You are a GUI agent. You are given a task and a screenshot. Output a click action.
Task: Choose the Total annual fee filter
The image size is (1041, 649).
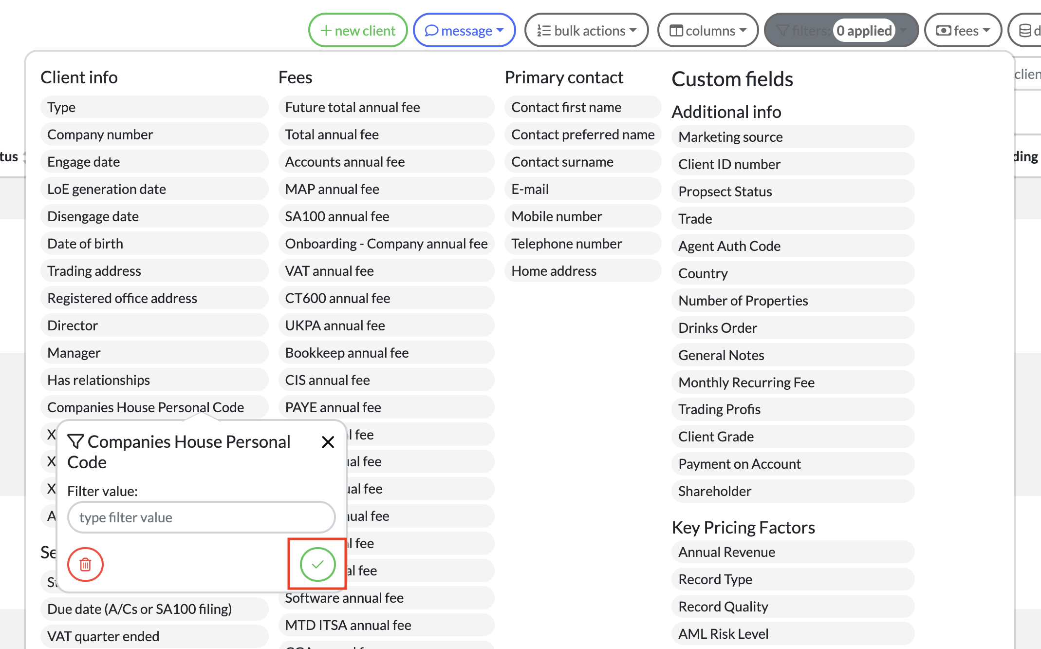coord(386,134)
